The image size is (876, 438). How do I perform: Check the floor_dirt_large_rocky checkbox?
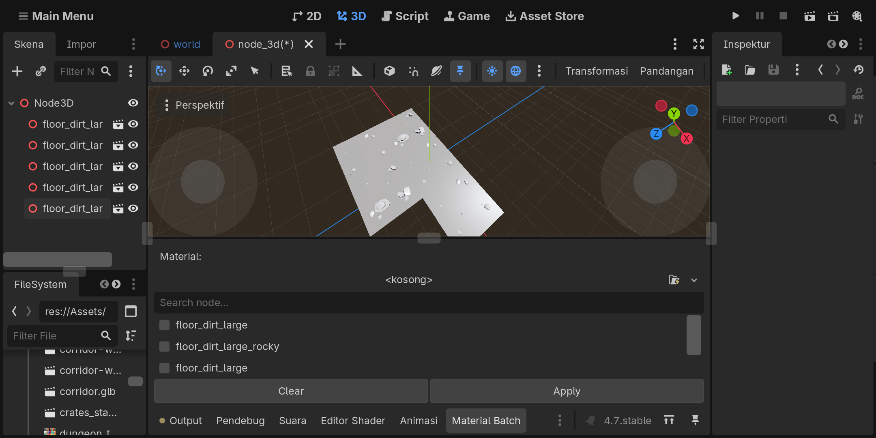tap(164, 347)
